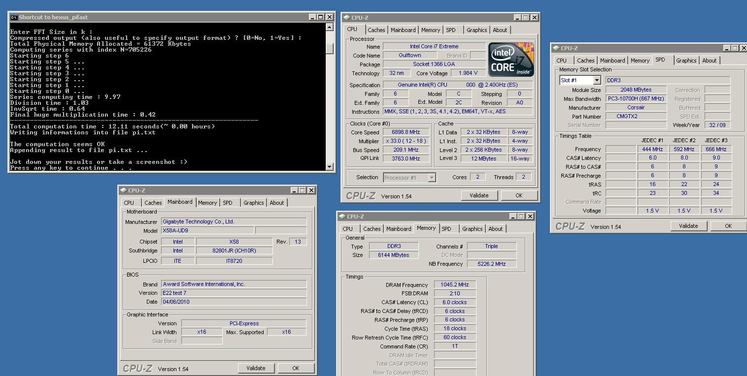Select About tab in SPD window

(709, 61)
